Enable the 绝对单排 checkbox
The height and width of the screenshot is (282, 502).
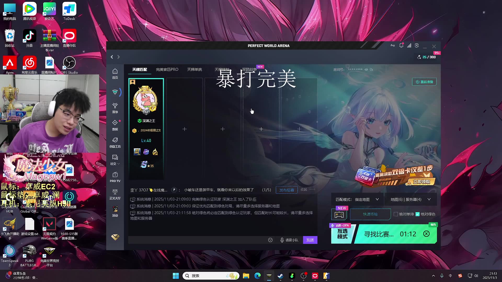point(396,214)
